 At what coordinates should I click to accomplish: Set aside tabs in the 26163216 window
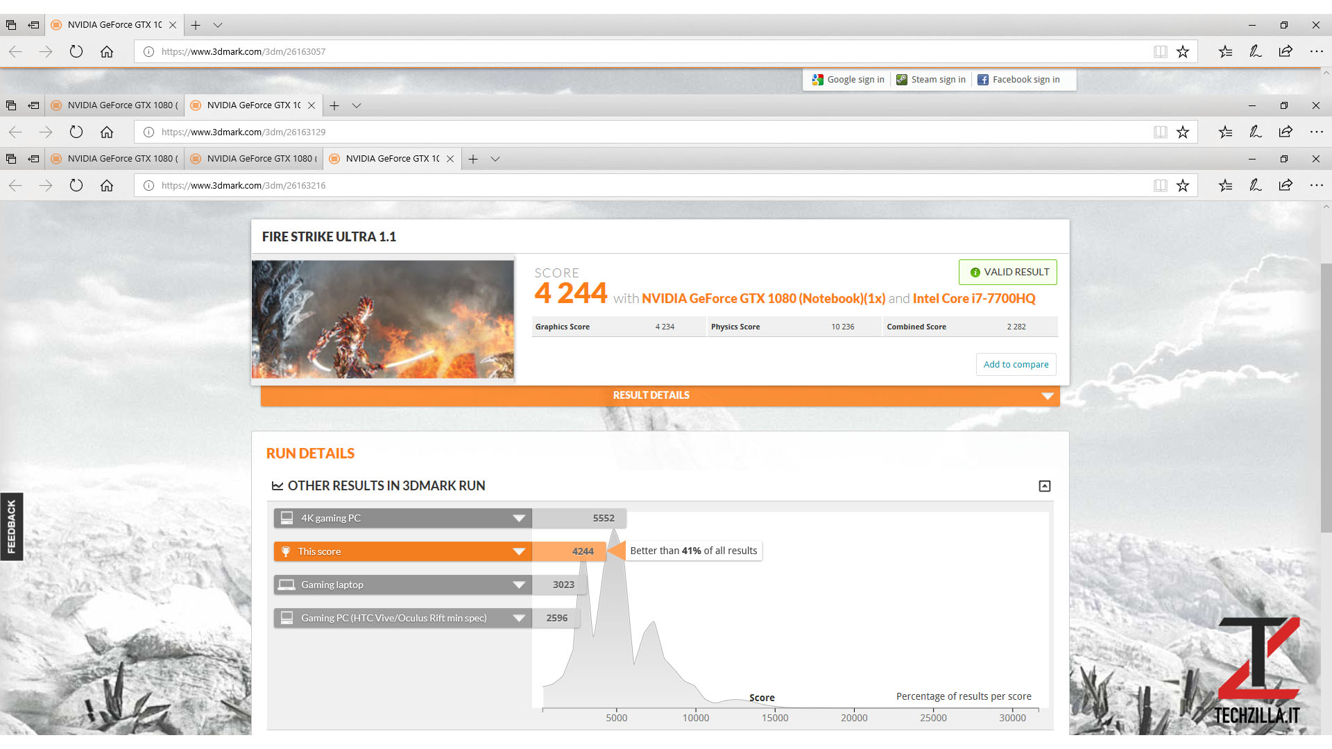coord(33,159)
